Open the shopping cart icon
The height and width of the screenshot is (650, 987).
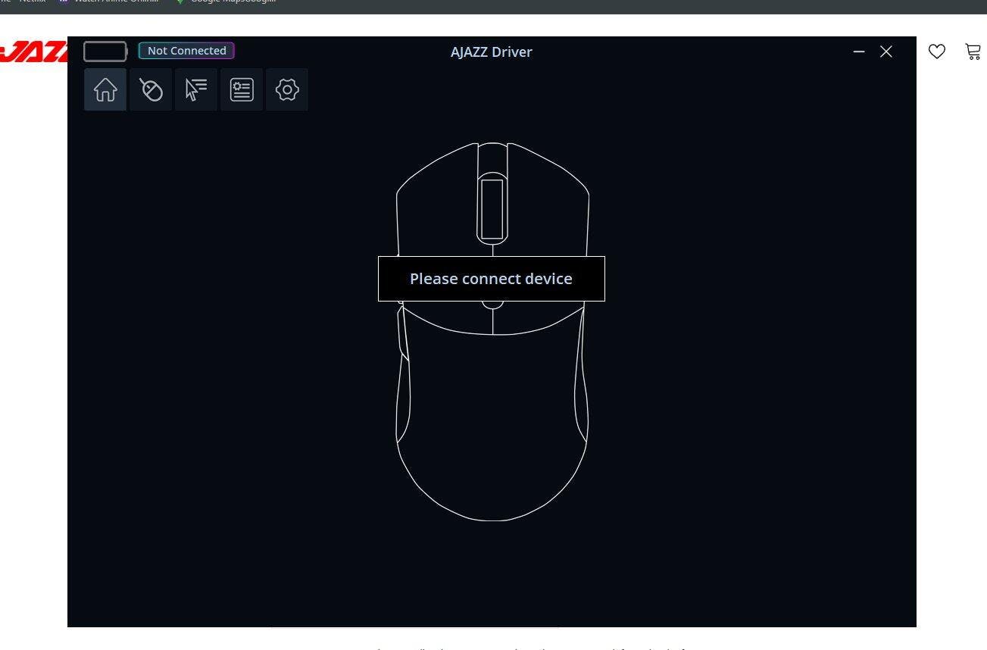[973, 52]
